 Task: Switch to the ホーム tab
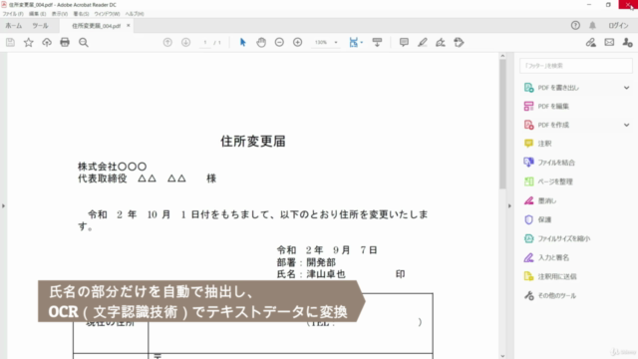tap(13, 26)
